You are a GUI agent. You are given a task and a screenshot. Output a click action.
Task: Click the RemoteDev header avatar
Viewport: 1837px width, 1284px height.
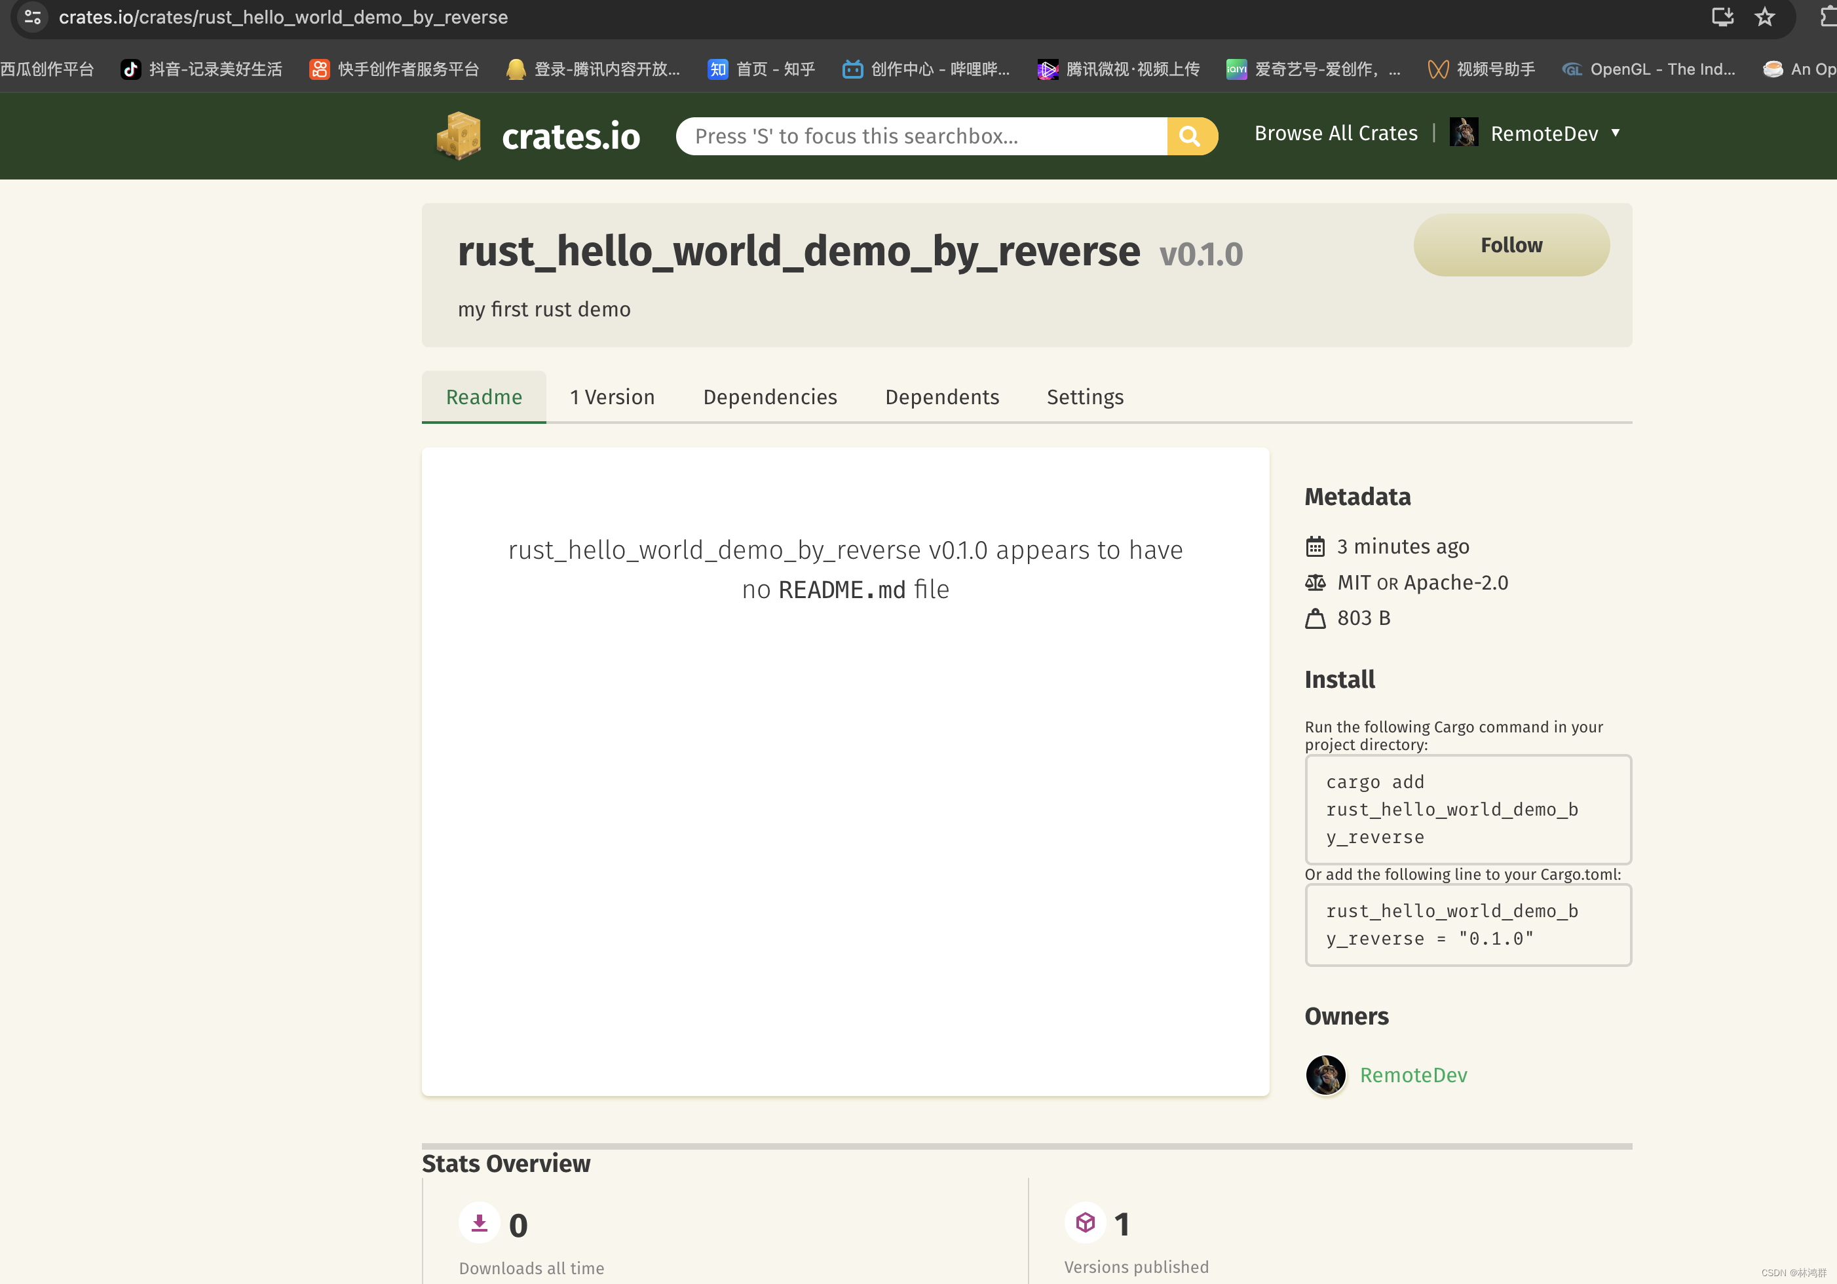(x=1464, y=133)
